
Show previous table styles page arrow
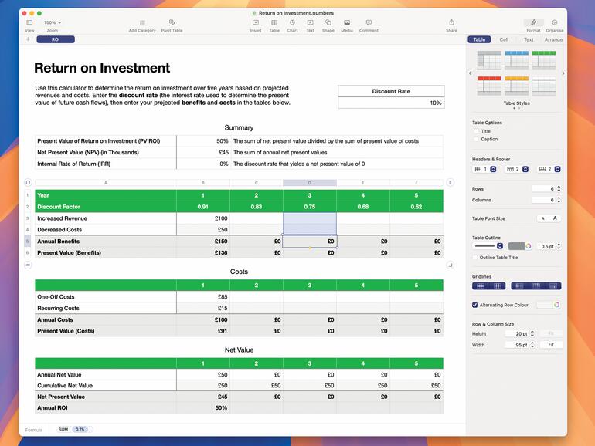pyautogui.click(x=470, y=73)
